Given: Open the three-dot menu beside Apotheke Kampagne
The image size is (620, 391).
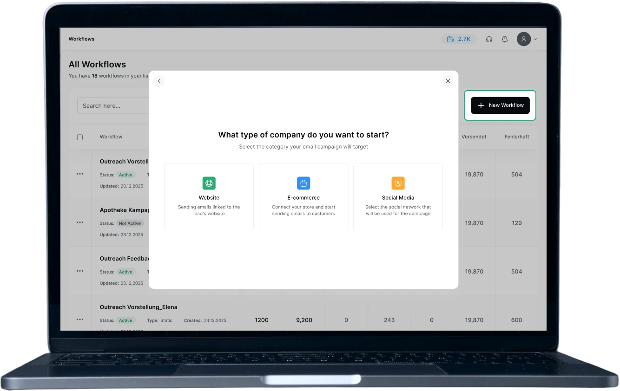Looking at the screenshot, I should coord(79,222).
